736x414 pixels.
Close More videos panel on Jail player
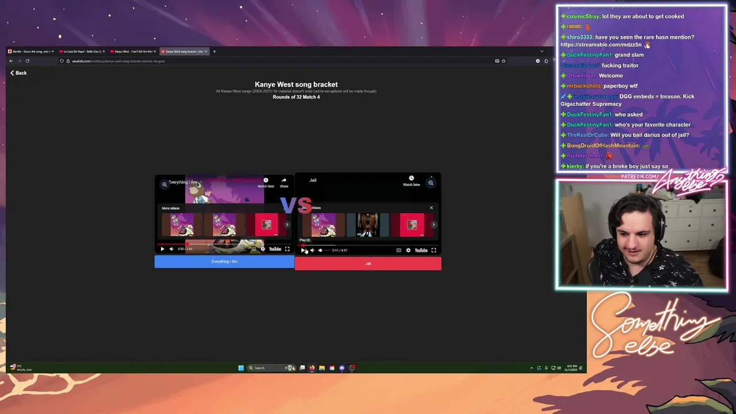pyautogui.click(x=431, y=208)
